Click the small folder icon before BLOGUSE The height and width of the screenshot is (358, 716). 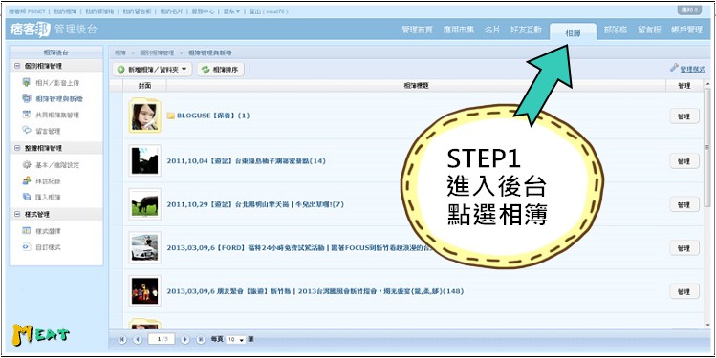pos(171,116)
